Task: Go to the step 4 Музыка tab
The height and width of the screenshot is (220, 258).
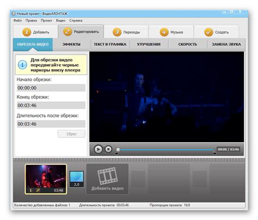Action: coord(171,32)
